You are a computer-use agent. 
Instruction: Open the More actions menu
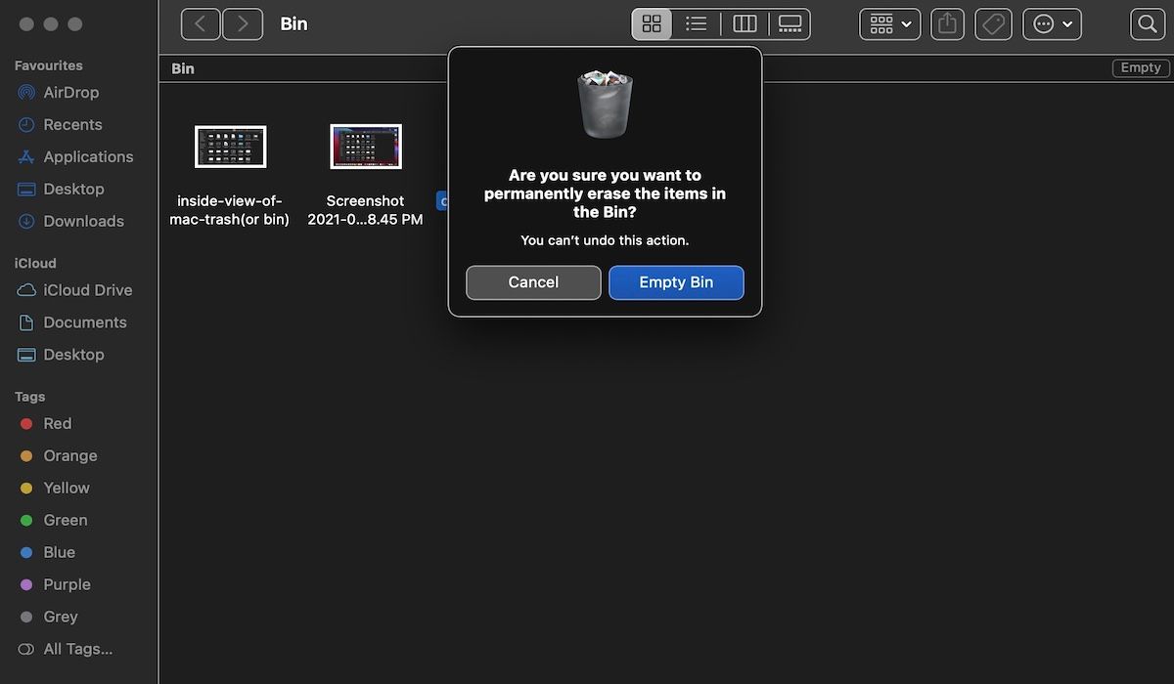1053,23
